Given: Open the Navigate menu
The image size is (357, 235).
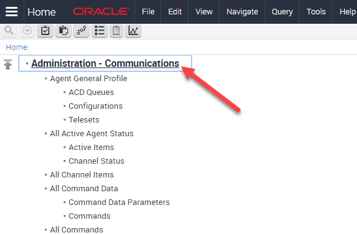Looking at the screenshot, I should tap(242, 12).
